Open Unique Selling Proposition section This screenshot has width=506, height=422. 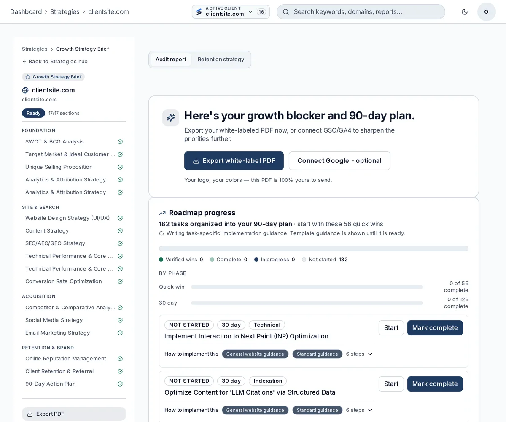click(x=74, y=167)
